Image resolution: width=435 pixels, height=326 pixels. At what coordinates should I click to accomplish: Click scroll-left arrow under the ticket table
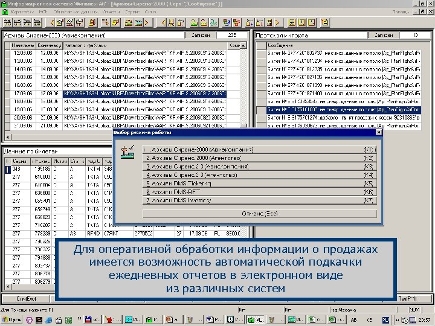point(8,287)
